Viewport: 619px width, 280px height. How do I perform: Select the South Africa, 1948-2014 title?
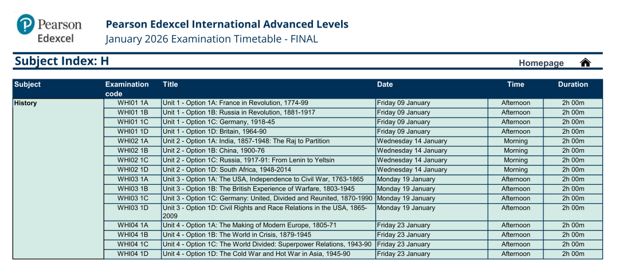tap(227, 169)
